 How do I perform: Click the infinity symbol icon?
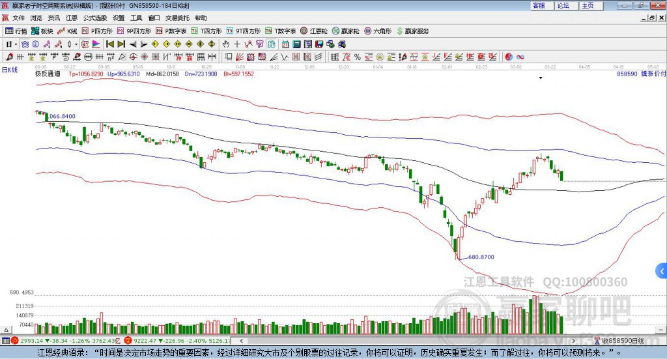coord(520,57)
